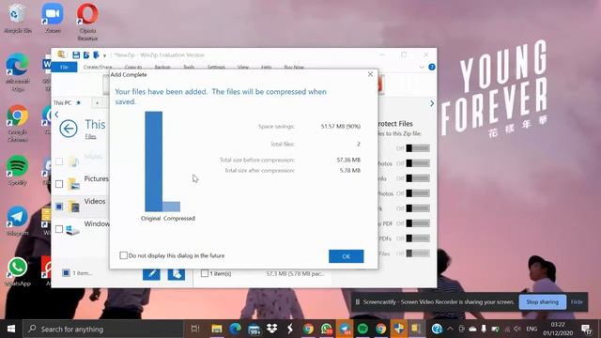Close the Add Complete dialog with the X
The height and width of the screenshot is (338, 601).
[370, 74]
